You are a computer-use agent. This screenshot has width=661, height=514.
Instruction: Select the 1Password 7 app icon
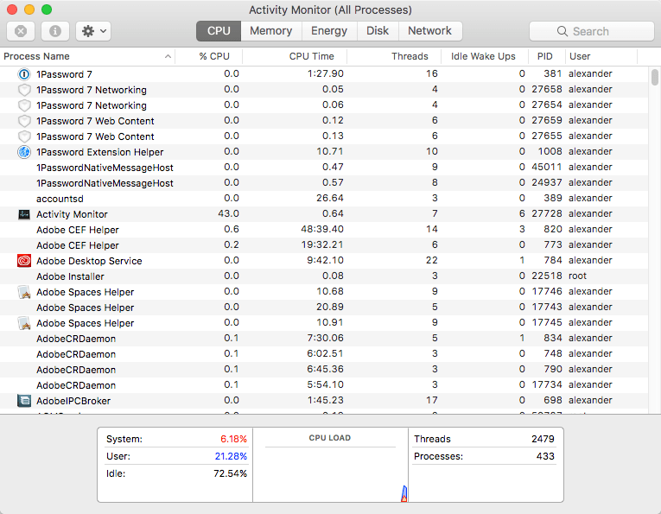(24, 74)
